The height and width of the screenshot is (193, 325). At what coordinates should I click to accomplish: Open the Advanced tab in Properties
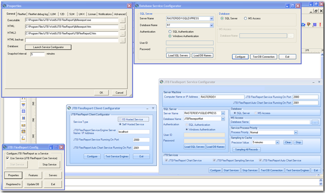[x=120, y=14]
